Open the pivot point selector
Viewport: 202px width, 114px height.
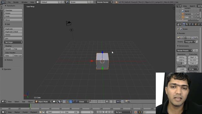60,102
